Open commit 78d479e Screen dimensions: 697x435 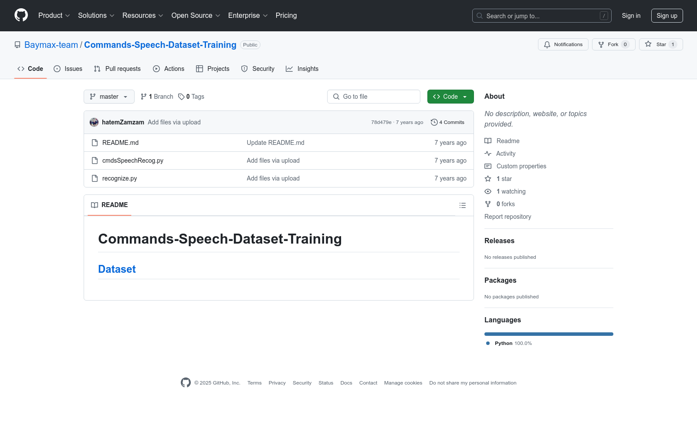coord(381,122)
